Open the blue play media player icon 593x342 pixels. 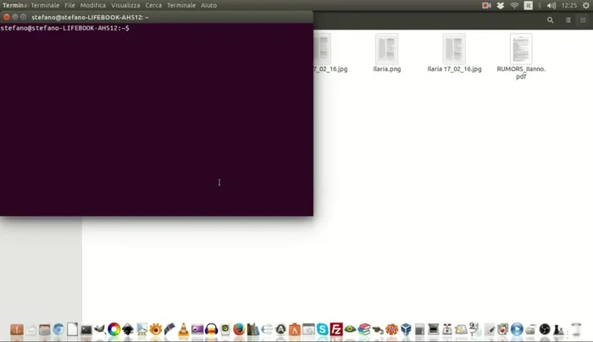pyautogui.click(x=517, y=329)
